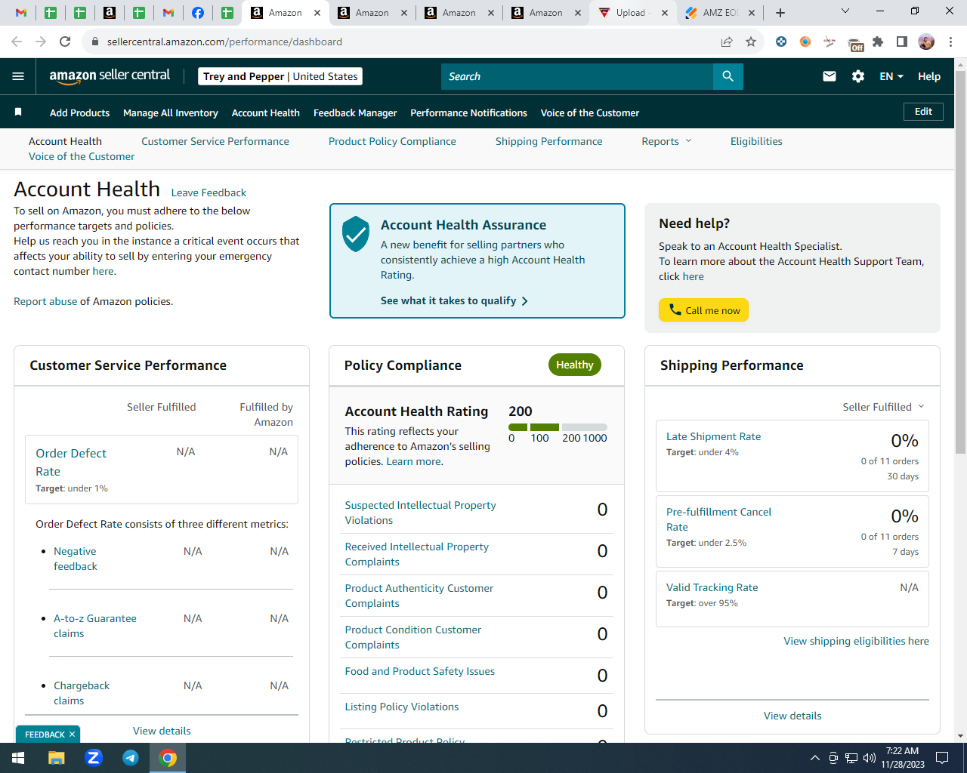The image size is (967, 773).
Task: Open the Windows notification center icon
Action: pyautogui.click(x=942, y=758)
